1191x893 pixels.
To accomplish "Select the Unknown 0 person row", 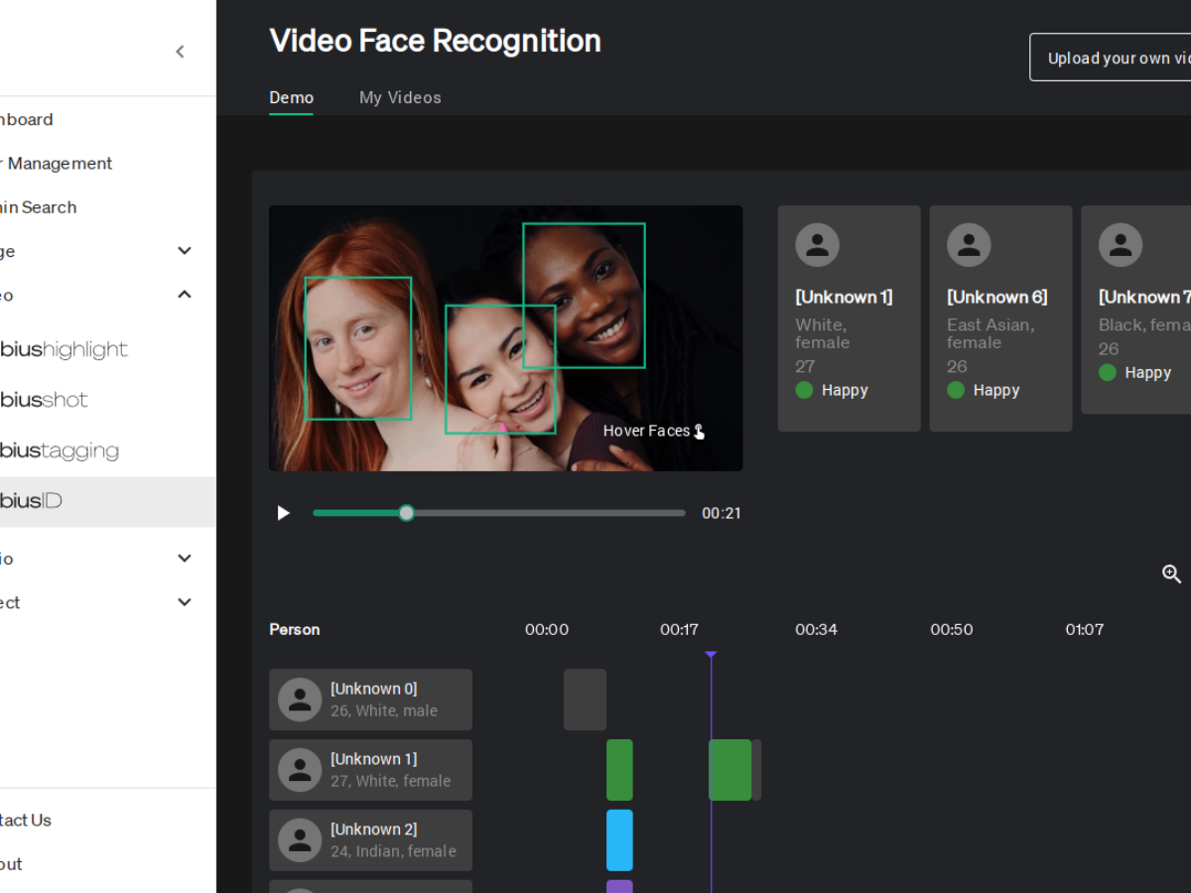I will [x=370, y=700].
